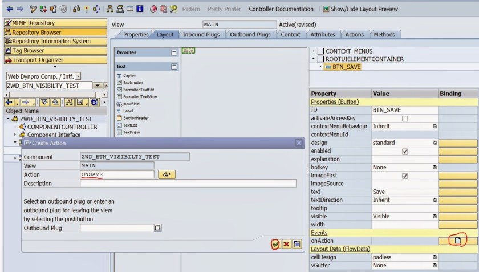Collapse the ZWD_BTN_VISIBILTY_TEST tree node
Viewport: 479px width, 272px height.
point(8,119)
